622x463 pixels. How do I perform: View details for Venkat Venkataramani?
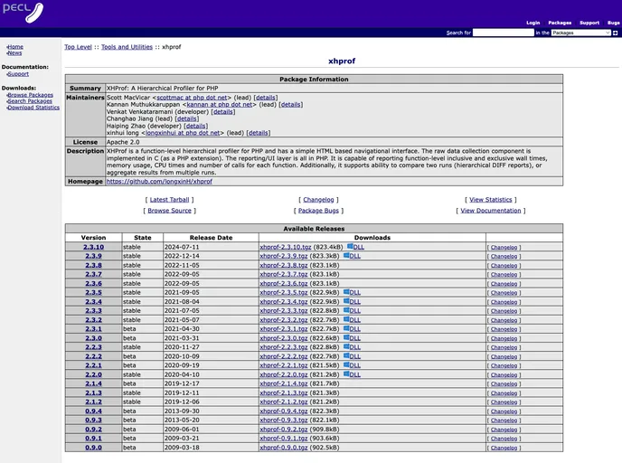coord(223,111)
